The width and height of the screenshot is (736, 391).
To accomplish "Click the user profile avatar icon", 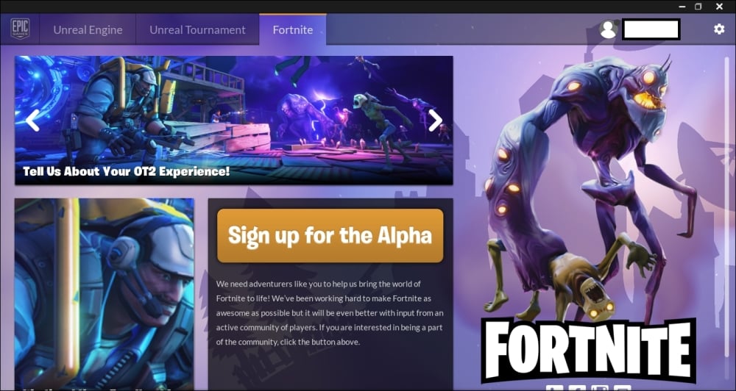I will point(609,29).
